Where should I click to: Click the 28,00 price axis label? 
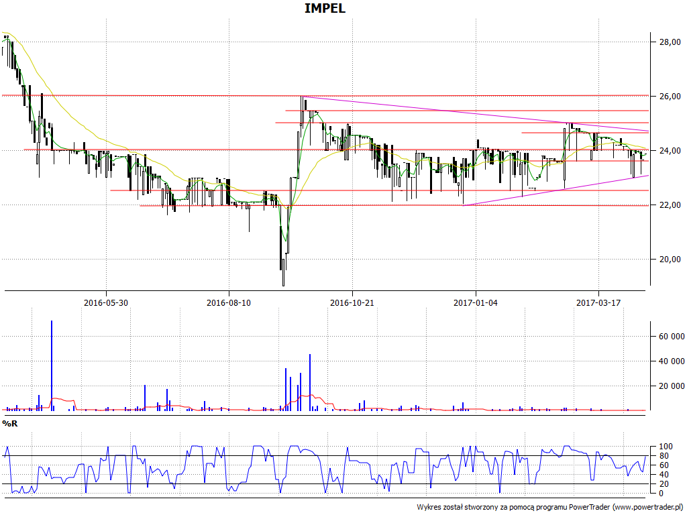click(670, 42)
